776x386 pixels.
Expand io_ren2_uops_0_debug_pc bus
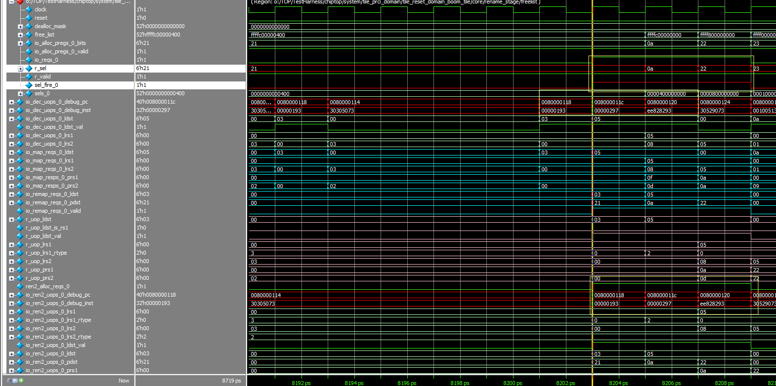coord(11,295)
